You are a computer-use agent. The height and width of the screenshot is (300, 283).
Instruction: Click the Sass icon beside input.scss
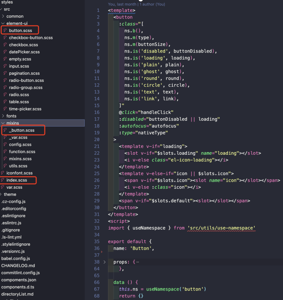click(5, 66)
